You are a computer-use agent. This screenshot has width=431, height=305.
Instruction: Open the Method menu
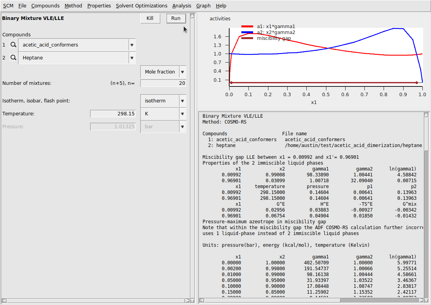73,6
